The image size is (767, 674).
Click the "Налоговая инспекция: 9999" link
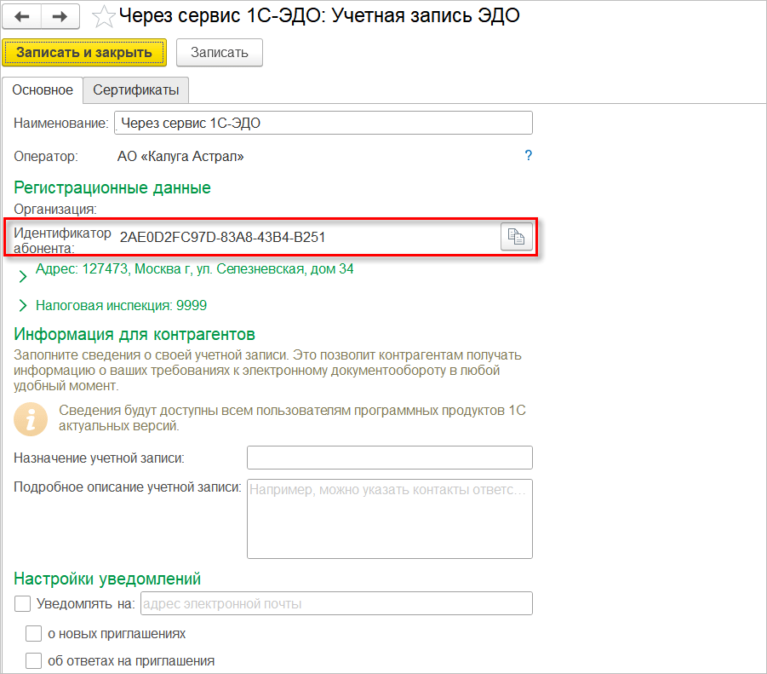[121, 305]
